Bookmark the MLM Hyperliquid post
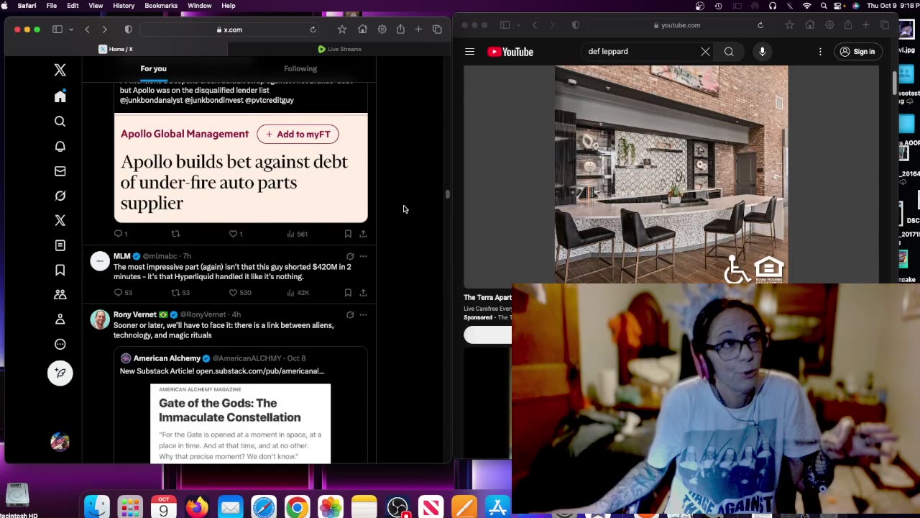This screenshot has height=518, width=920. tap(348, 293)
